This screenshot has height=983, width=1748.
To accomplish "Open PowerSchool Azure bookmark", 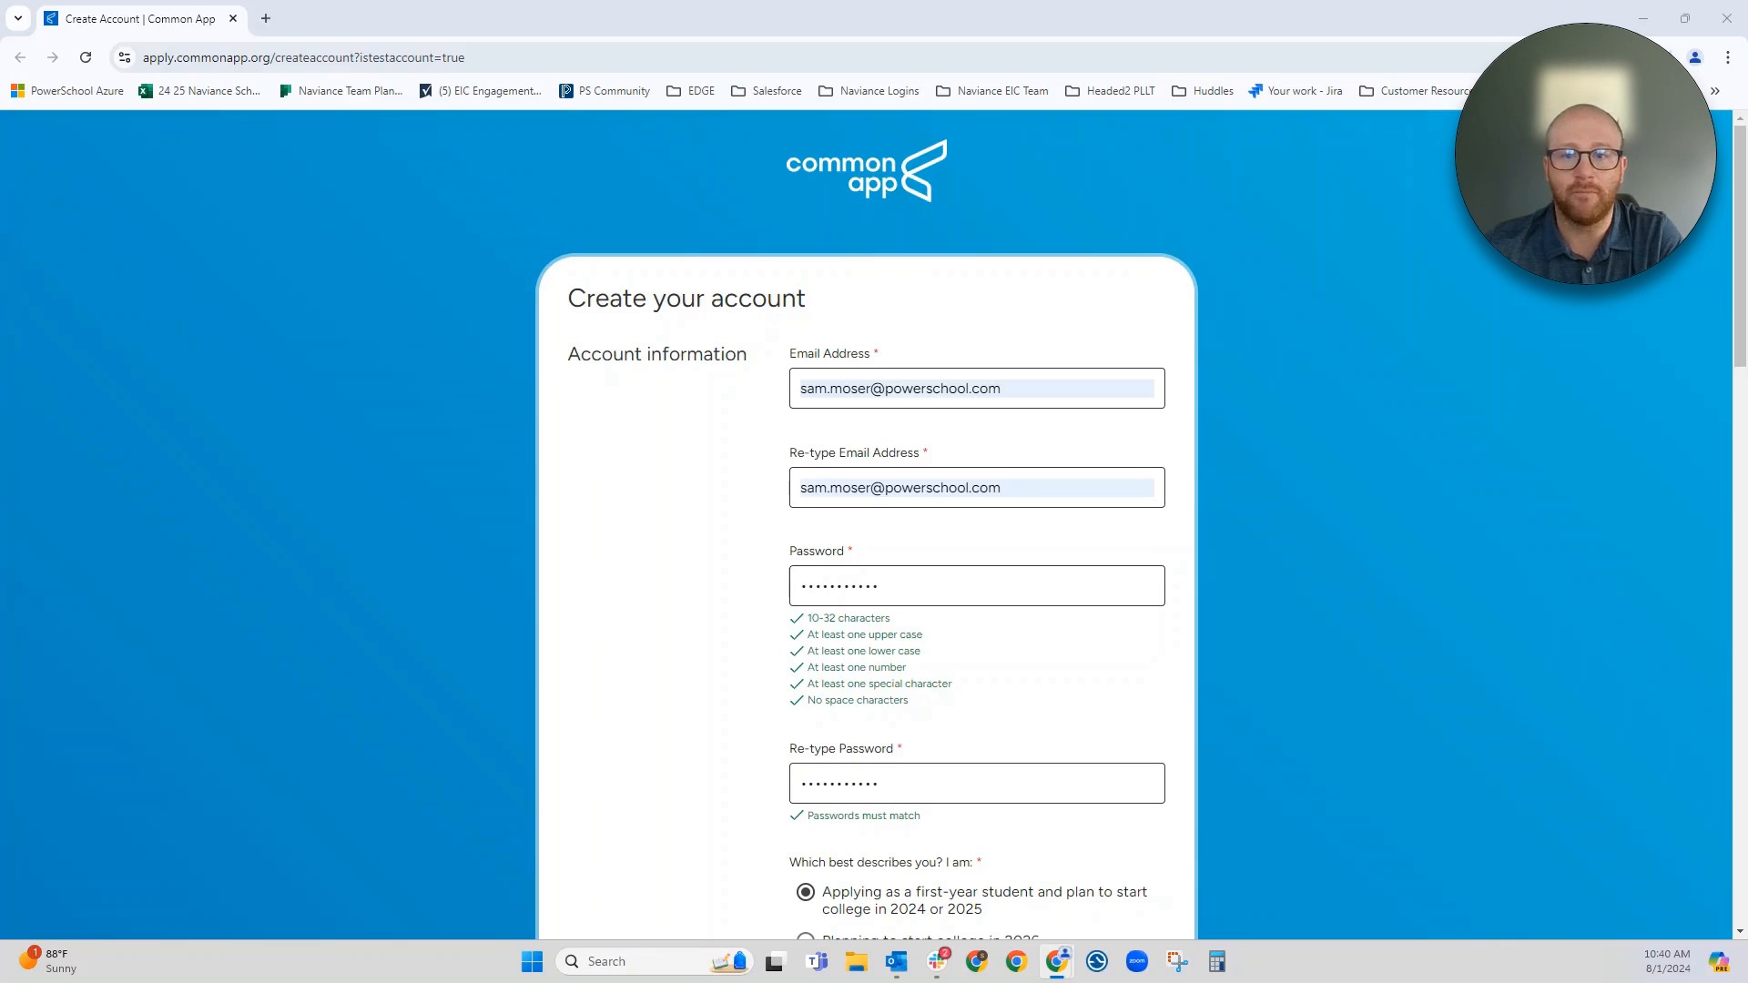I will point(67,91).
